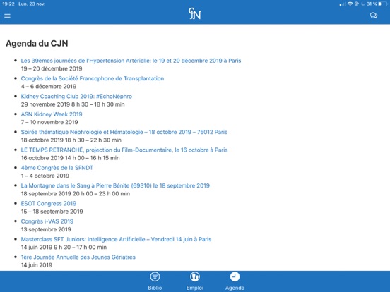The image size is (390, 292).
Task: Select date text 19 – 20 décembre 2019
Action: [52, 68]
